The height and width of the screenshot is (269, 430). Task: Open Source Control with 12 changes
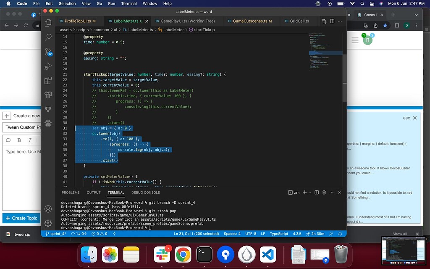coord(48,52)
